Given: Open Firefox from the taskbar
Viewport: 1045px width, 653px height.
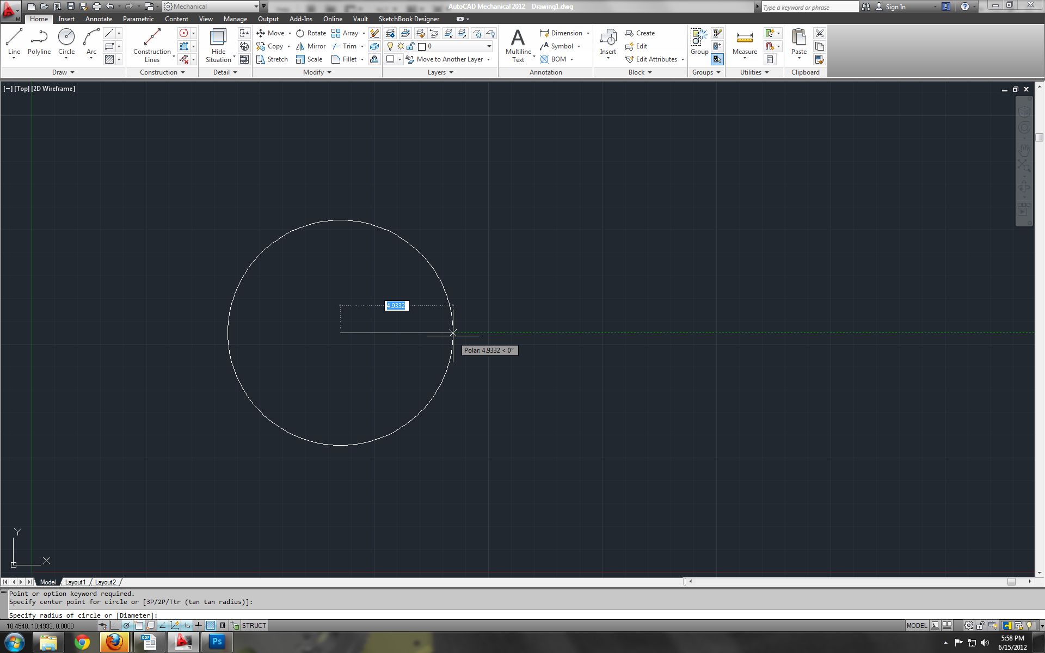Looking at the screenshot, I should pyautogui.click(x=115, y=643).
